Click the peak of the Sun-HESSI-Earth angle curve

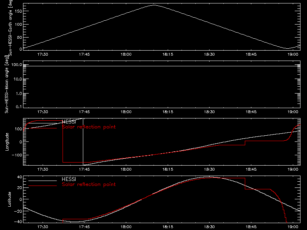[154, 5]
